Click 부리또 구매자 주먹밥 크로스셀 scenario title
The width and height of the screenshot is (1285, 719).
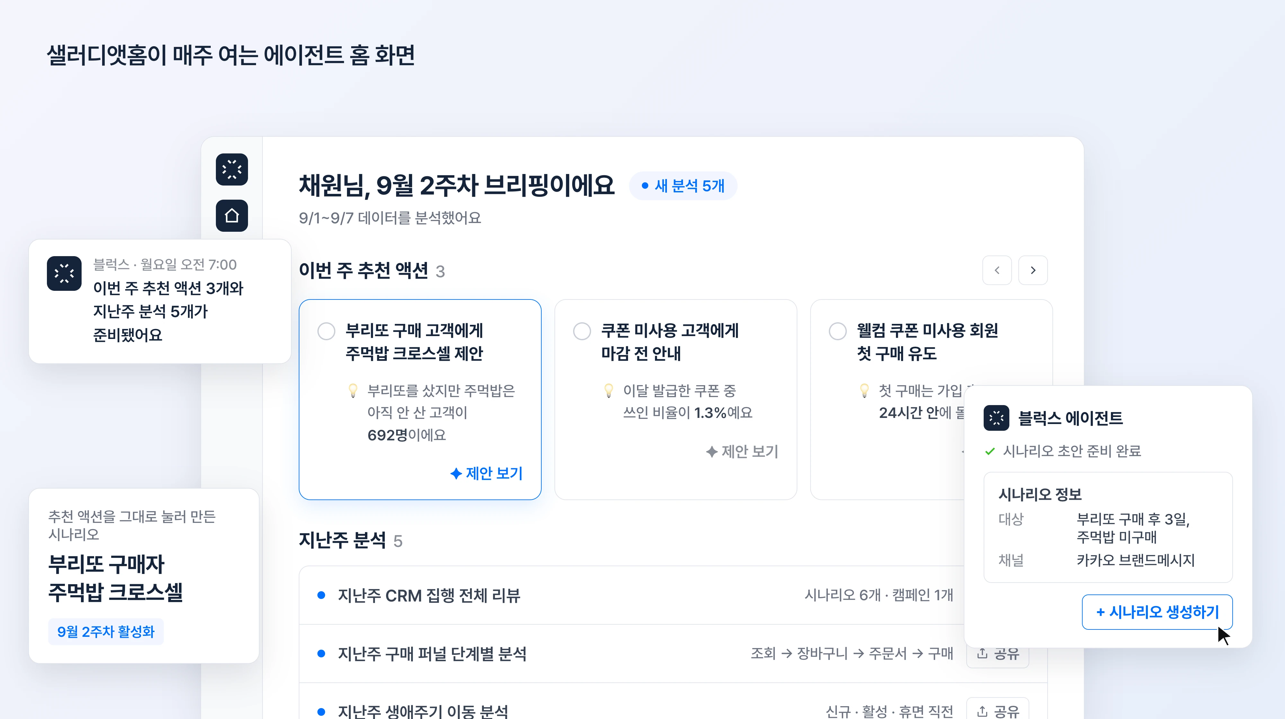point(116,578)
